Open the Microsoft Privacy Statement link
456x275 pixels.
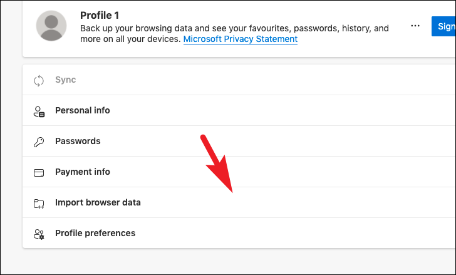pyautogui.click(x=241, y=39)
